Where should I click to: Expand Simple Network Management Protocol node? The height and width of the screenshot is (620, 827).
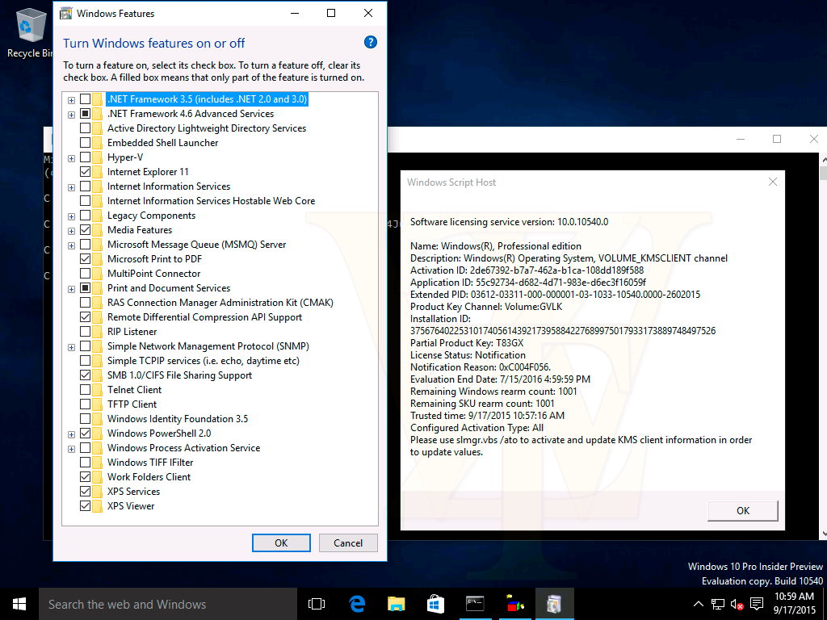71,347
